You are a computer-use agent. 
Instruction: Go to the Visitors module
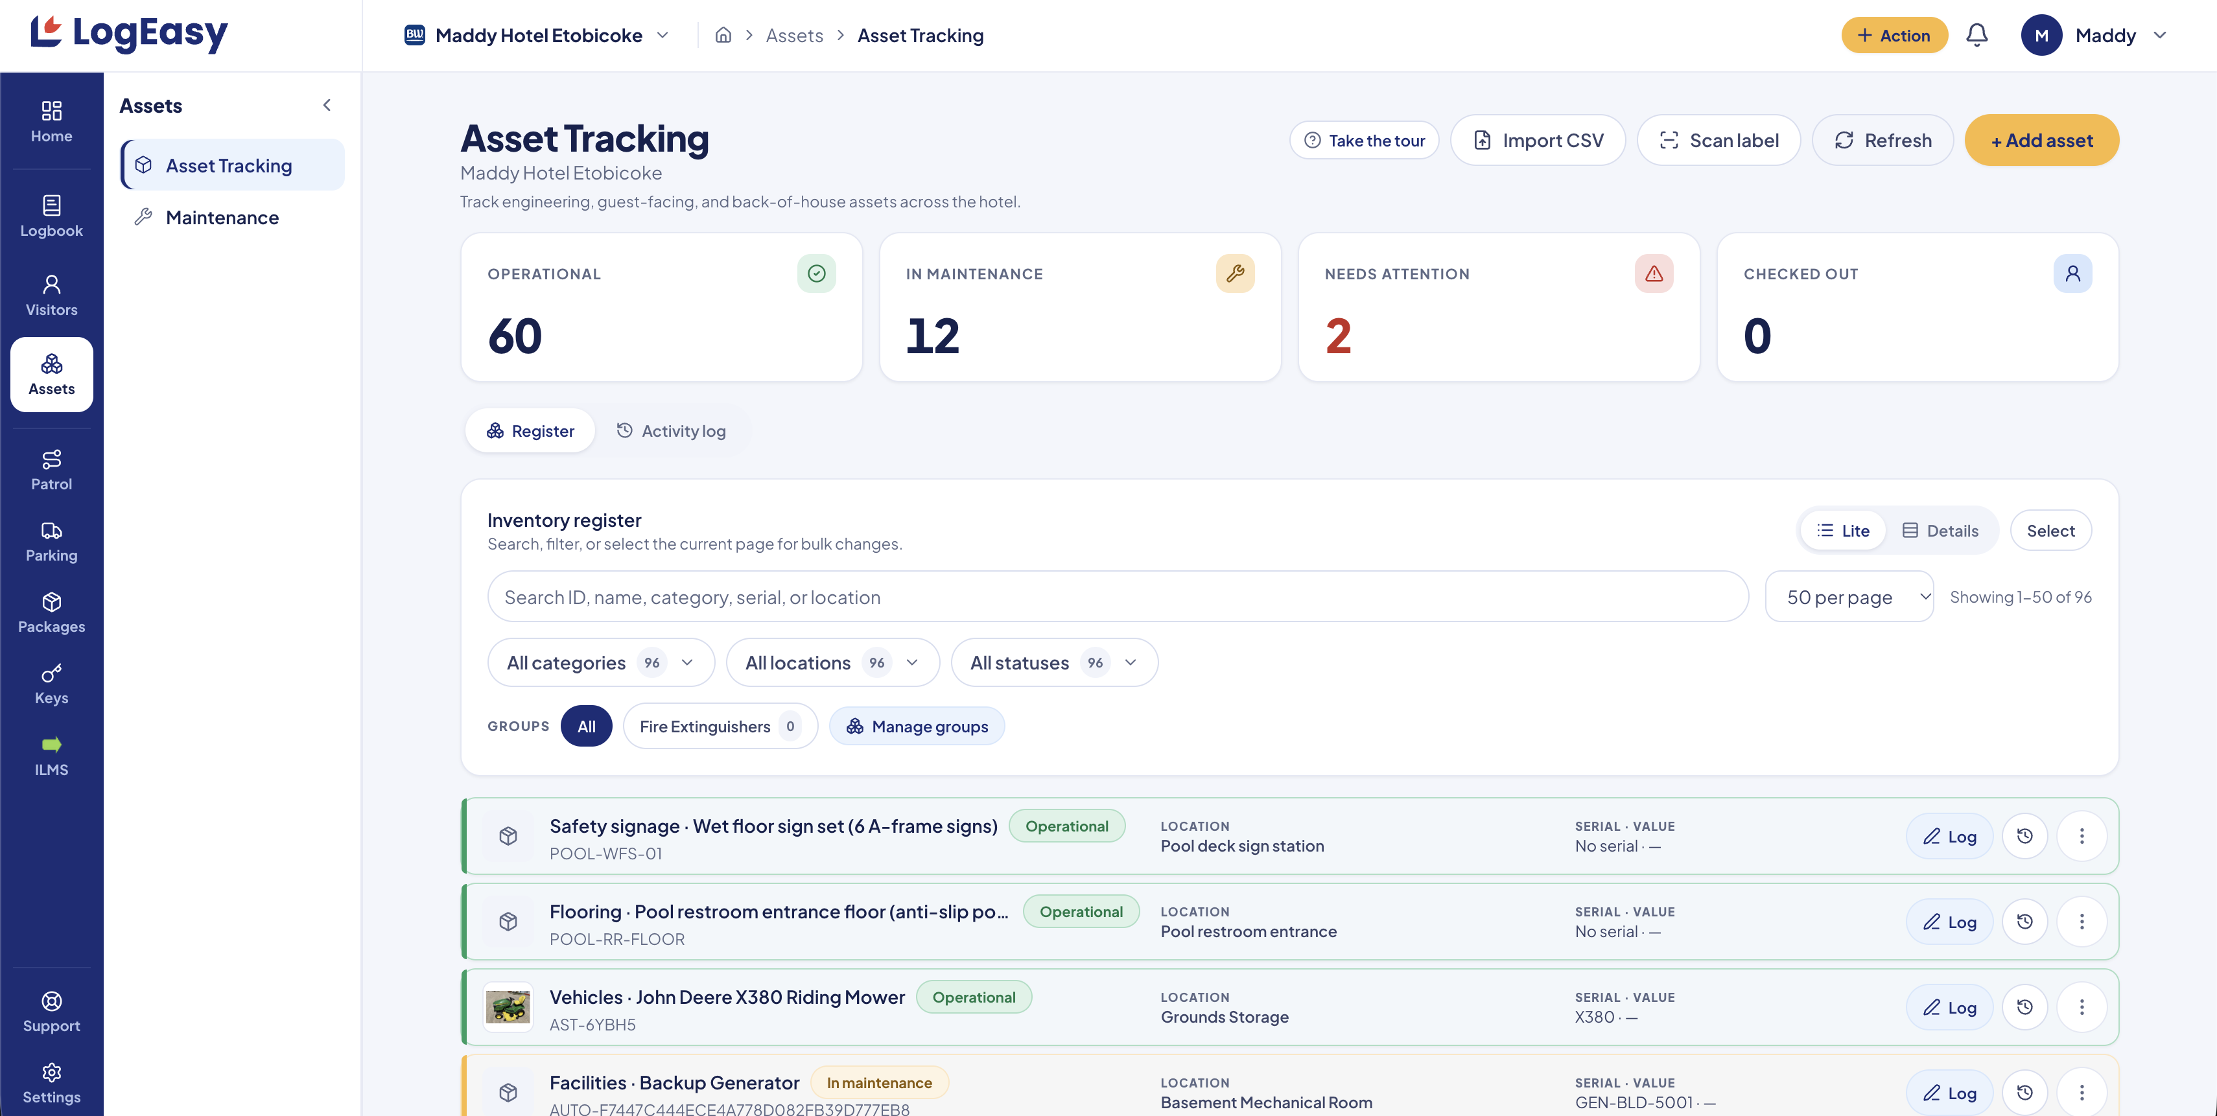coord(52,295)
